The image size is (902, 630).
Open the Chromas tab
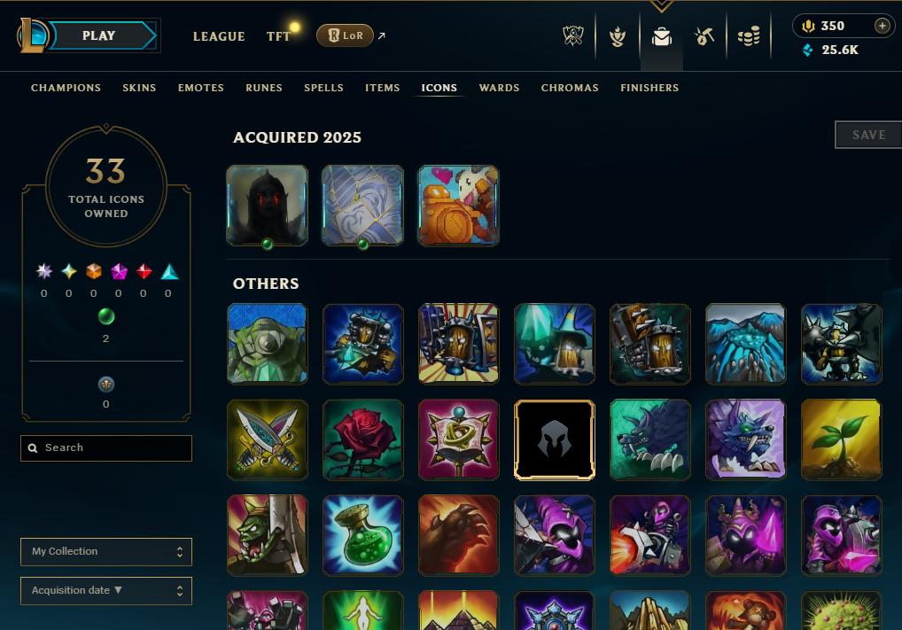pyautogui.click(x=570, y=88)
